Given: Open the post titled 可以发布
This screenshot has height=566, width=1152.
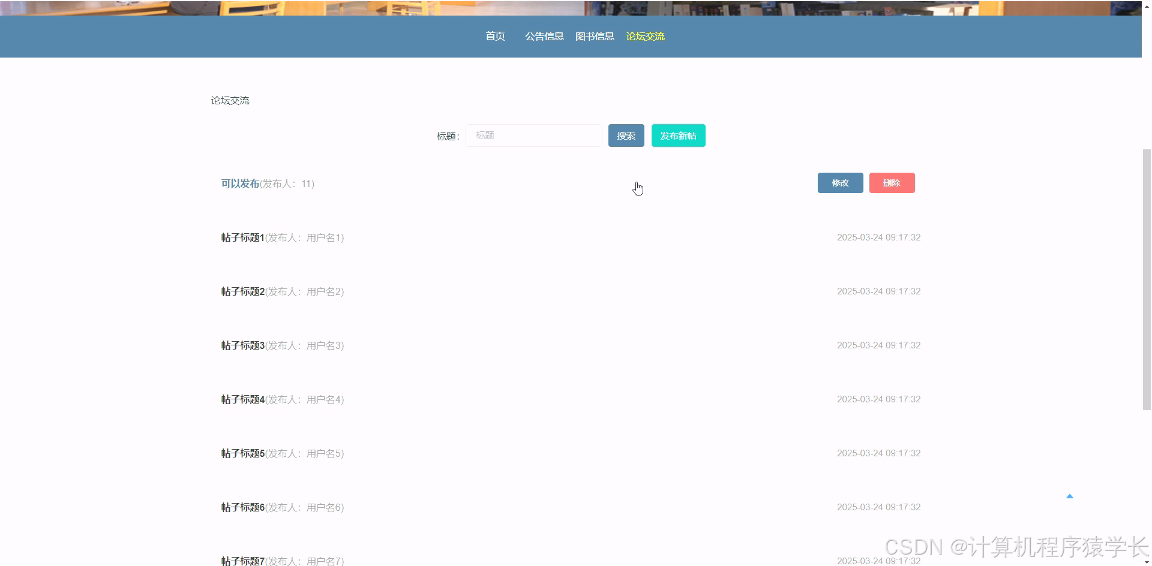Looking at the screenshot, I should click(x=239, y=183).
